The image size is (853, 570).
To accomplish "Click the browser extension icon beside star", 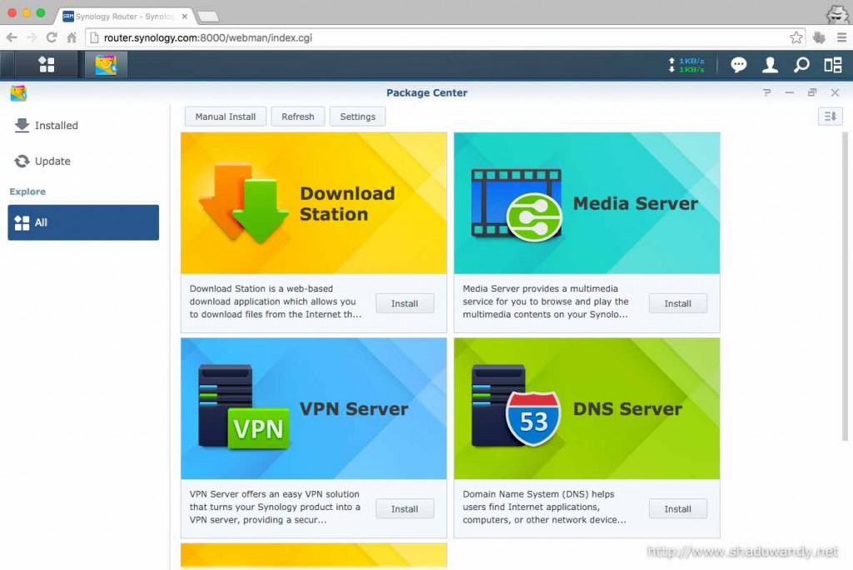I will (819, 37).
